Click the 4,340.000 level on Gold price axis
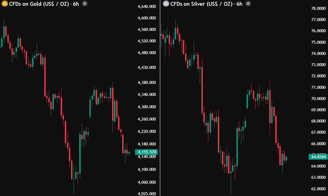The width and height of the screenshot is (328, 196). (147, 95)
